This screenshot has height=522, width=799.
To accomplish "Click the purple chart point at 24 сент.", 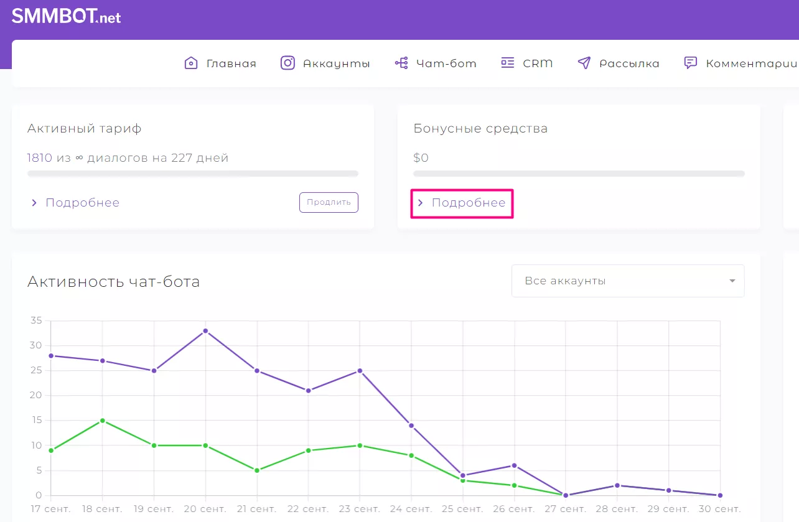I will 411,426.
